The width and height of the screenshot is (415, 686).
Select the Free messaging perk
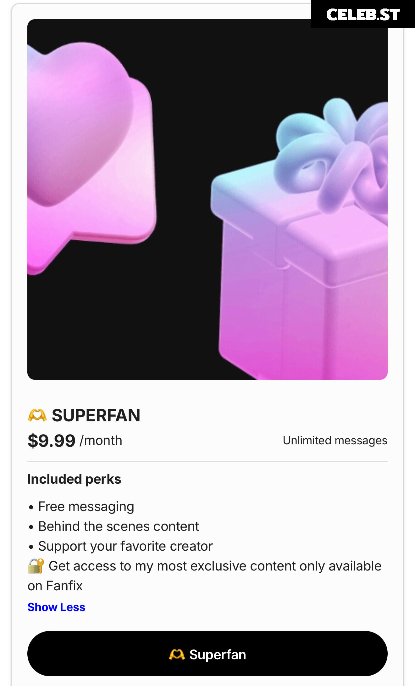(86, 507)
